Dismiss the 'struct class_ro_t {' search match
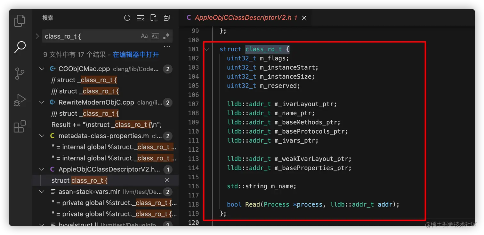The height and width of the screenshot is (235, 484). 167,180
